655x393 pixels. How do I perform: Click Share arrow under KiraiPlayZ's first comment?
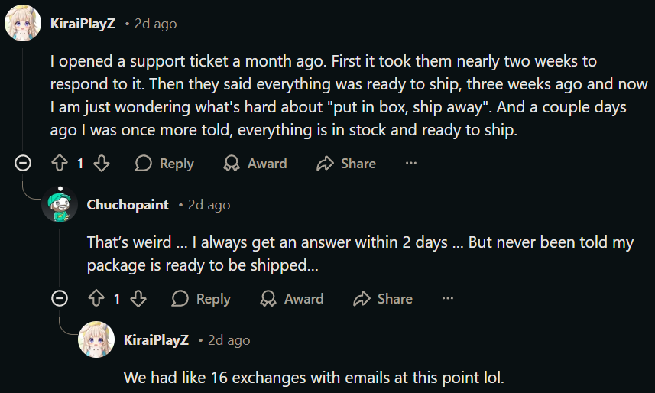[325, 163]
